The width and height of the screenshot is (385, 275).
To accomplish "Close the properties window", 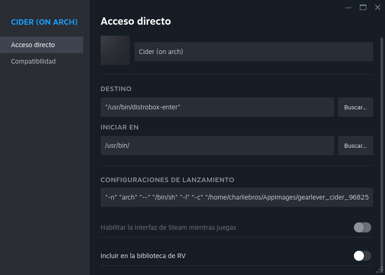I will click(378, 8).
